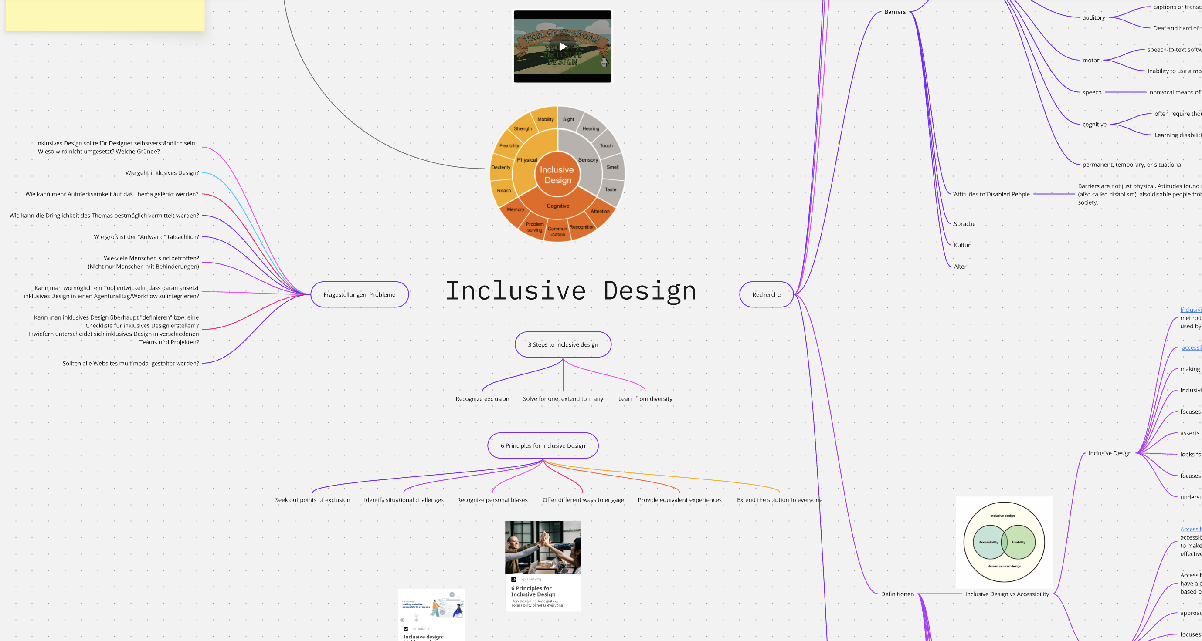
Task: Open the uxplanet 6 Principles article card
Action: pyautogui.click(x=543, y=566)
